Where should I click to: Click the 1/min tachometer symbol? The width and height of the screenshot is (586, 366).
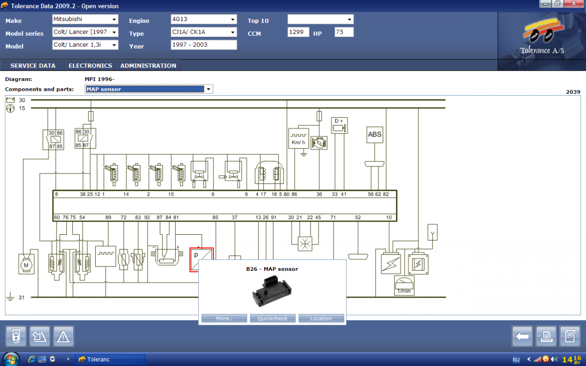(404, 285)
